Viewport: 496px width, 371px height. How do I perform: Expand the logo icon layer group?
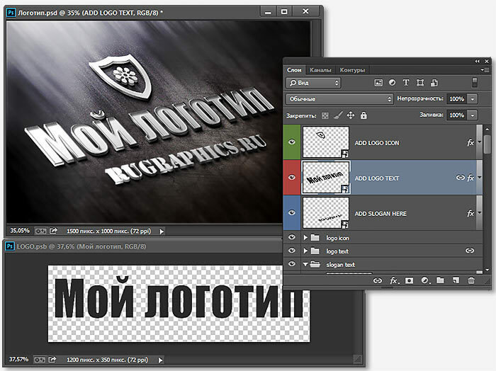306,238
